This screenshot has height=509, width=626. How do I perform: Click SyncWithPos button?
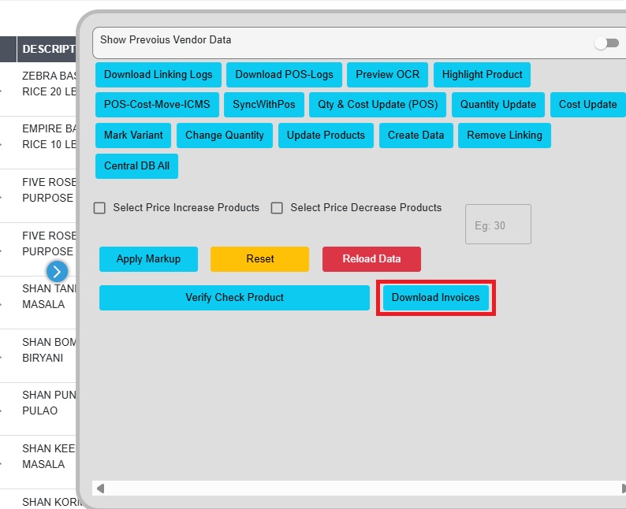click(x=264, y=105)
